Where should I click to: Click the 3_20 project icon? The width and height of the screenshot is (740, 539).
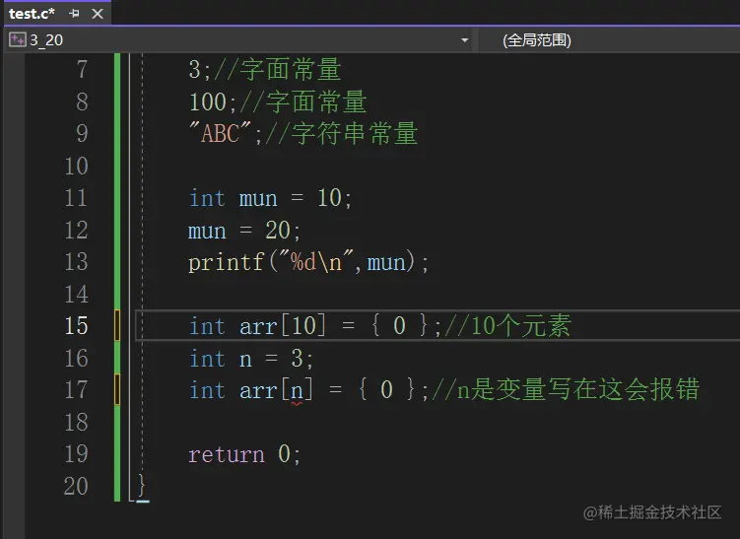tap(18, 39)
